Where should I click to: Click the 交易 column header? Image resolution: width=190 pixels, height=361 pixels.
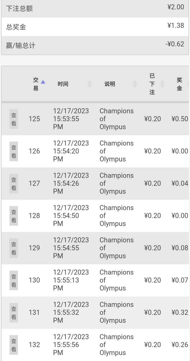coord(36,84)
